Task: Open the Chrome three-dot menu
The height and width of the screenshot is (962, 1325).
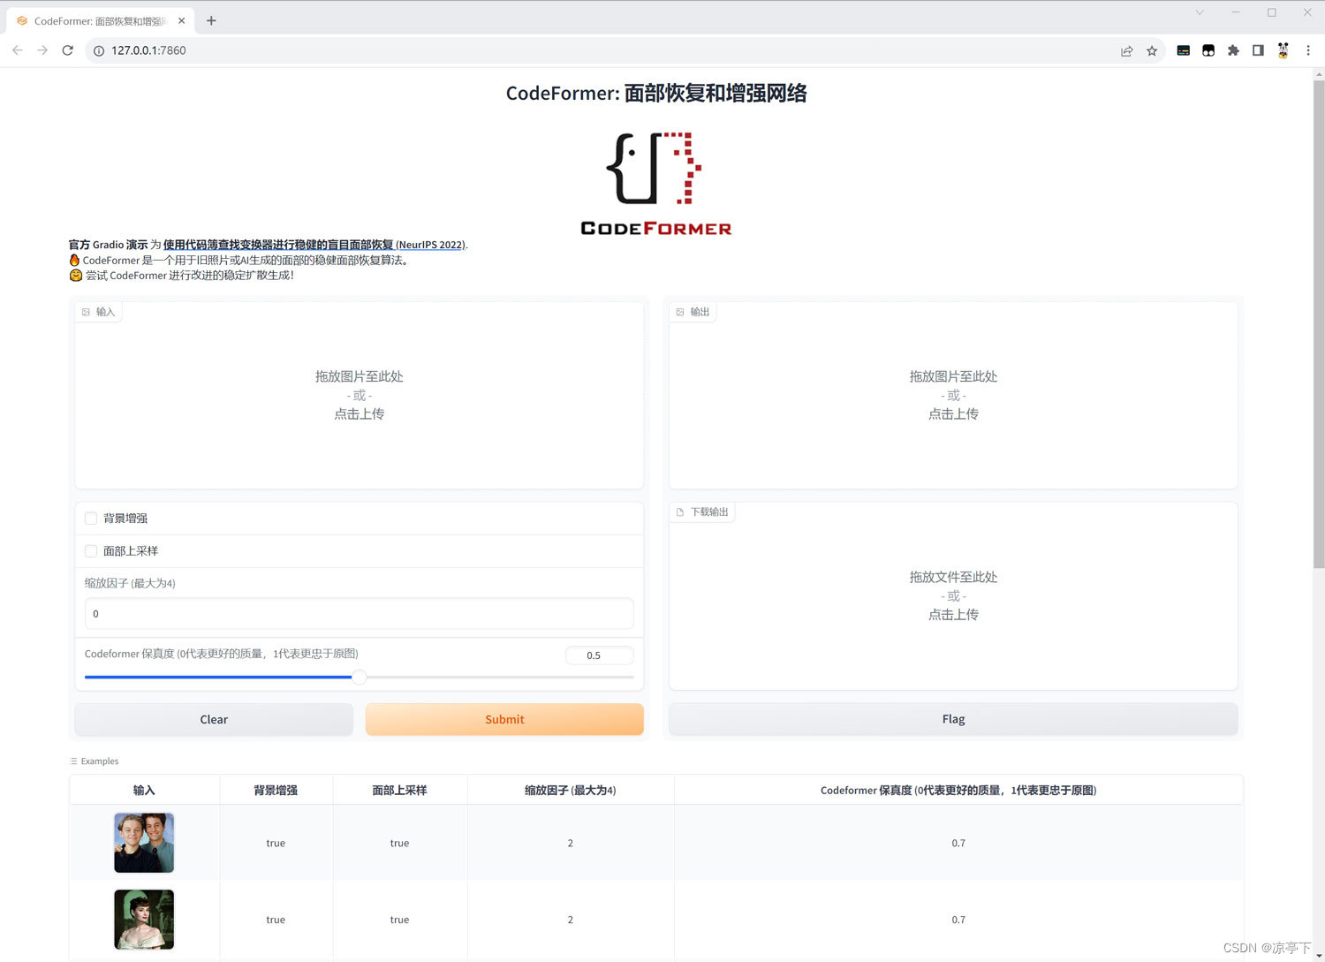Action: click(1308, 50)
